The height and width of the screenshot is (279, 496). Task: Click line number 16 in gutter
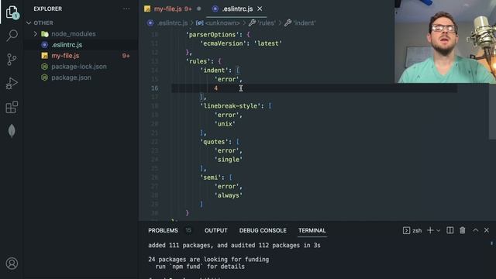pos(154,88)
